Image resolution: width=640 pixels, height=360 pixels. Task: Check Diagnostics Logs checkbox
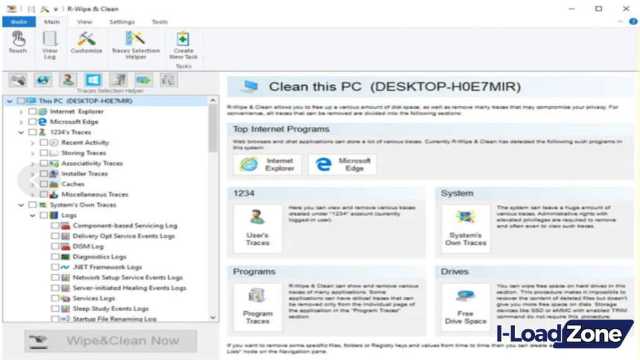click(x=55, y=256)
